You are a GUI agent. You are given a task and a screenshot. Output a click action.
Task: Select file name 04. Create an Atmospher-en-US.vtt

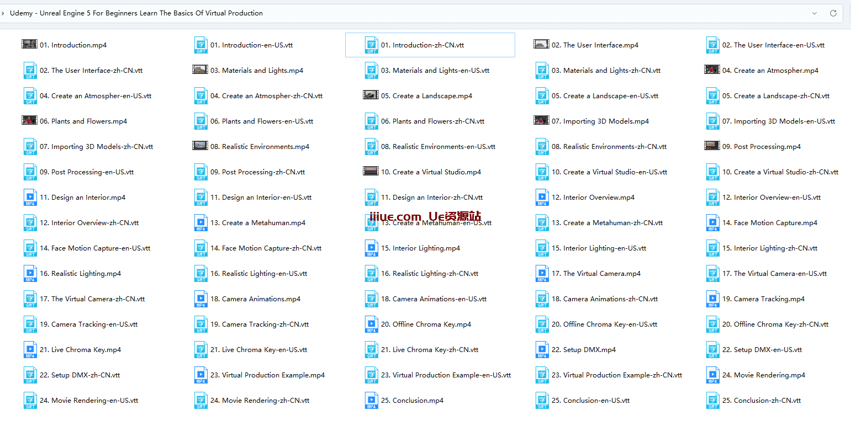(96, 96)
